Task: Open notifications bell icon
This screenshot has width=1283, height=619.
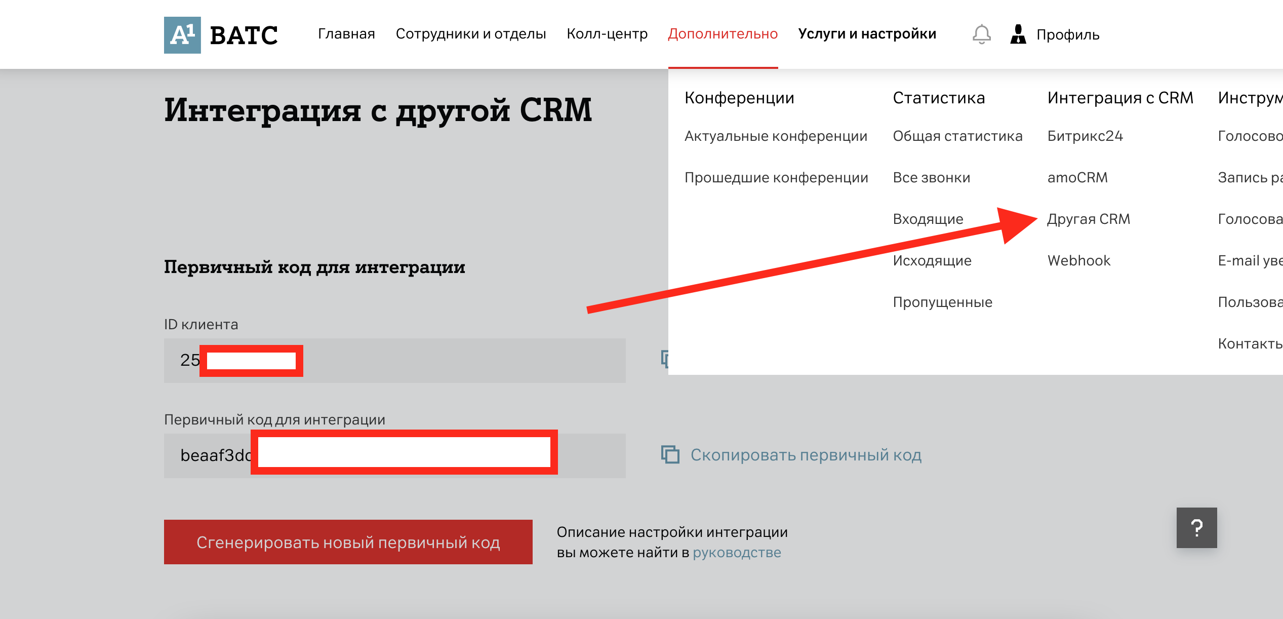Action: coord(981,34)
